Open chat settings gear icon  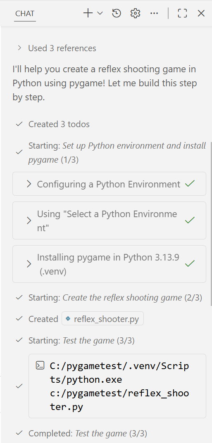[x=136, y=13]
